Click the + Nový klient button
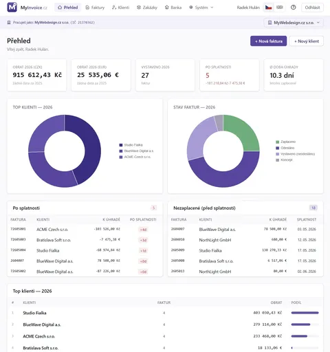The image size is (330, 352). 307,41
